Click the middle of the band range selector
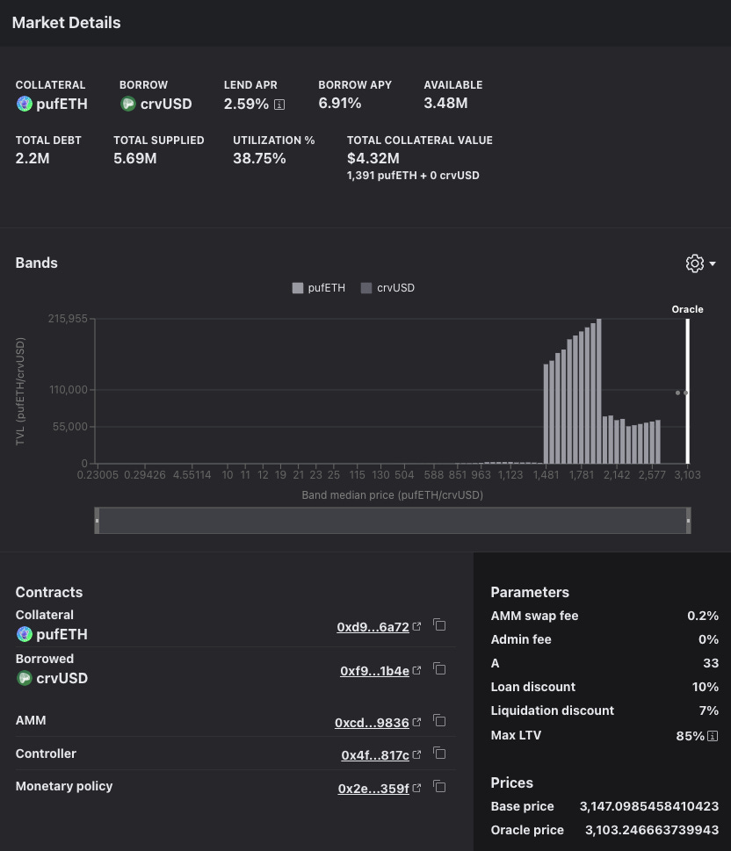The height and width of the screenshot is (851, 731). pyautogui.click(x=393, y=521)
